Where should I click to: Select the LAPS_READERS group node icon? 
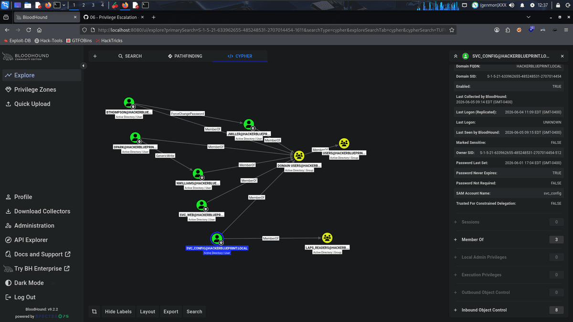pos(327,238)
